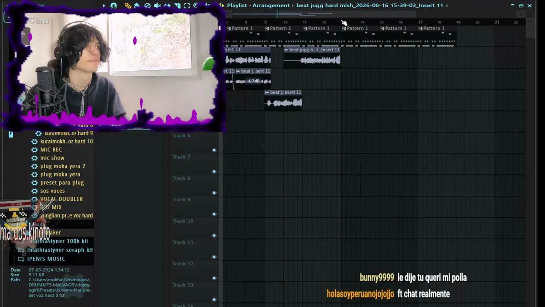Click the Track 10 header label
Screen dimensions: 545x307
(183, 221)
